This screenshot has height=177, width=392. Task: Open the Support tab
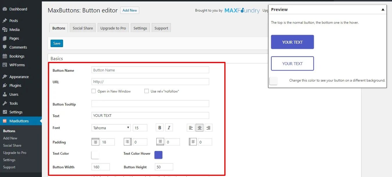point(161,28)
